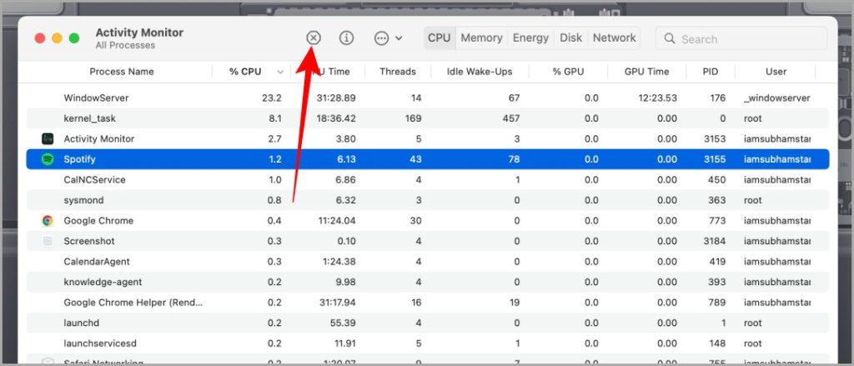Select the kernel_task process row
The image size is (854, 366).
click(428, 118)
